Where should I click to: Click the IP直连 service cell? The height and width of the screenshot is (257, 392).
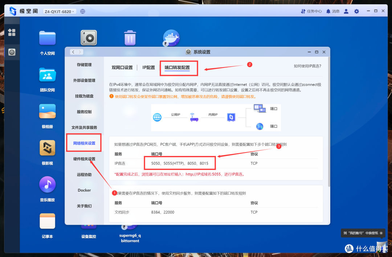[120, 163]
